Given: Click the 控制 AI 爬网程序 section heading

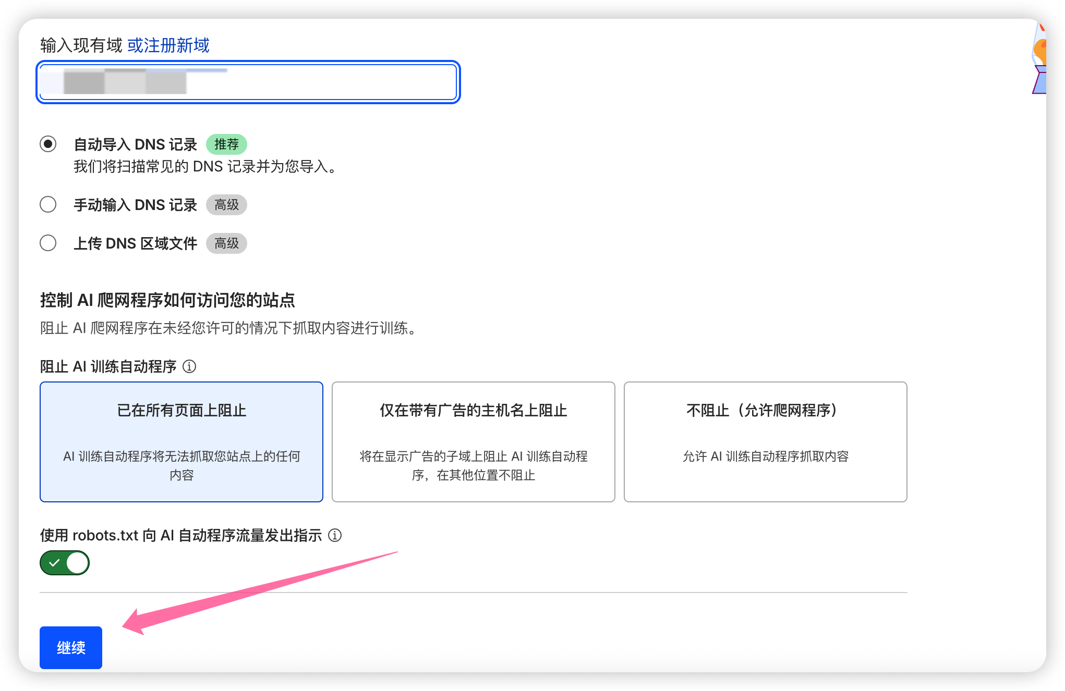Looking at the screenshot, I should pos(167,300).
